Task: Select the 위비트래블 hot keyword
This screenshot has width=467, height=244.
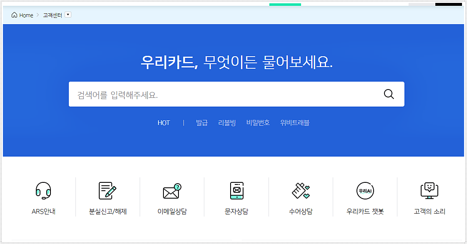Action: tap(295, 122)
